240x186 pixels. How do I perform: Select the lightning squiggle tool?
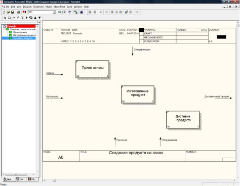point(18,18)
